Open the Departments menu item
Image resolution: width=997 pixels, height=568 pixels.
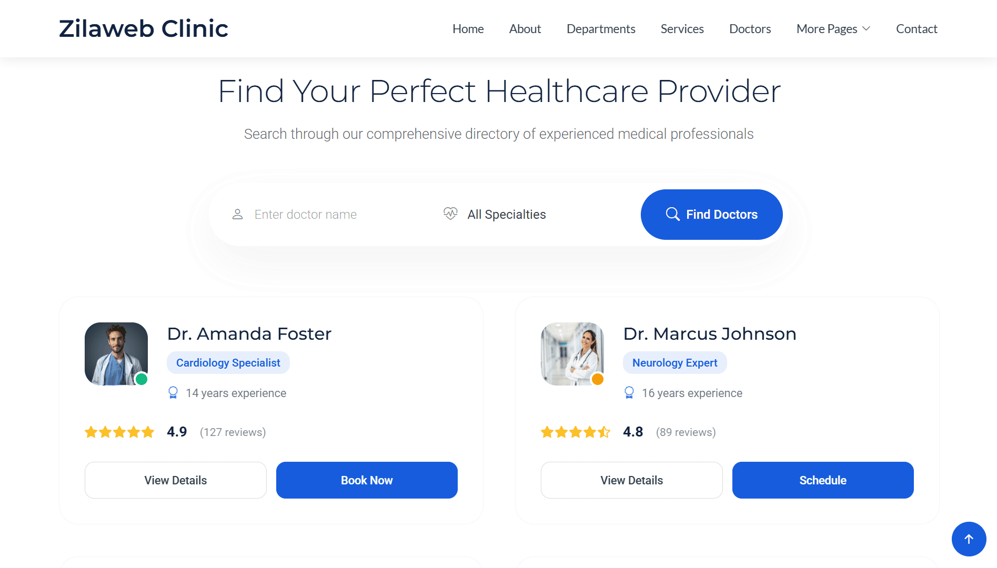point(601,29)
